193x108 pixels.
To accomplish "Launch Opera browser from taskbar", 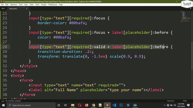I will coord(80,105).
